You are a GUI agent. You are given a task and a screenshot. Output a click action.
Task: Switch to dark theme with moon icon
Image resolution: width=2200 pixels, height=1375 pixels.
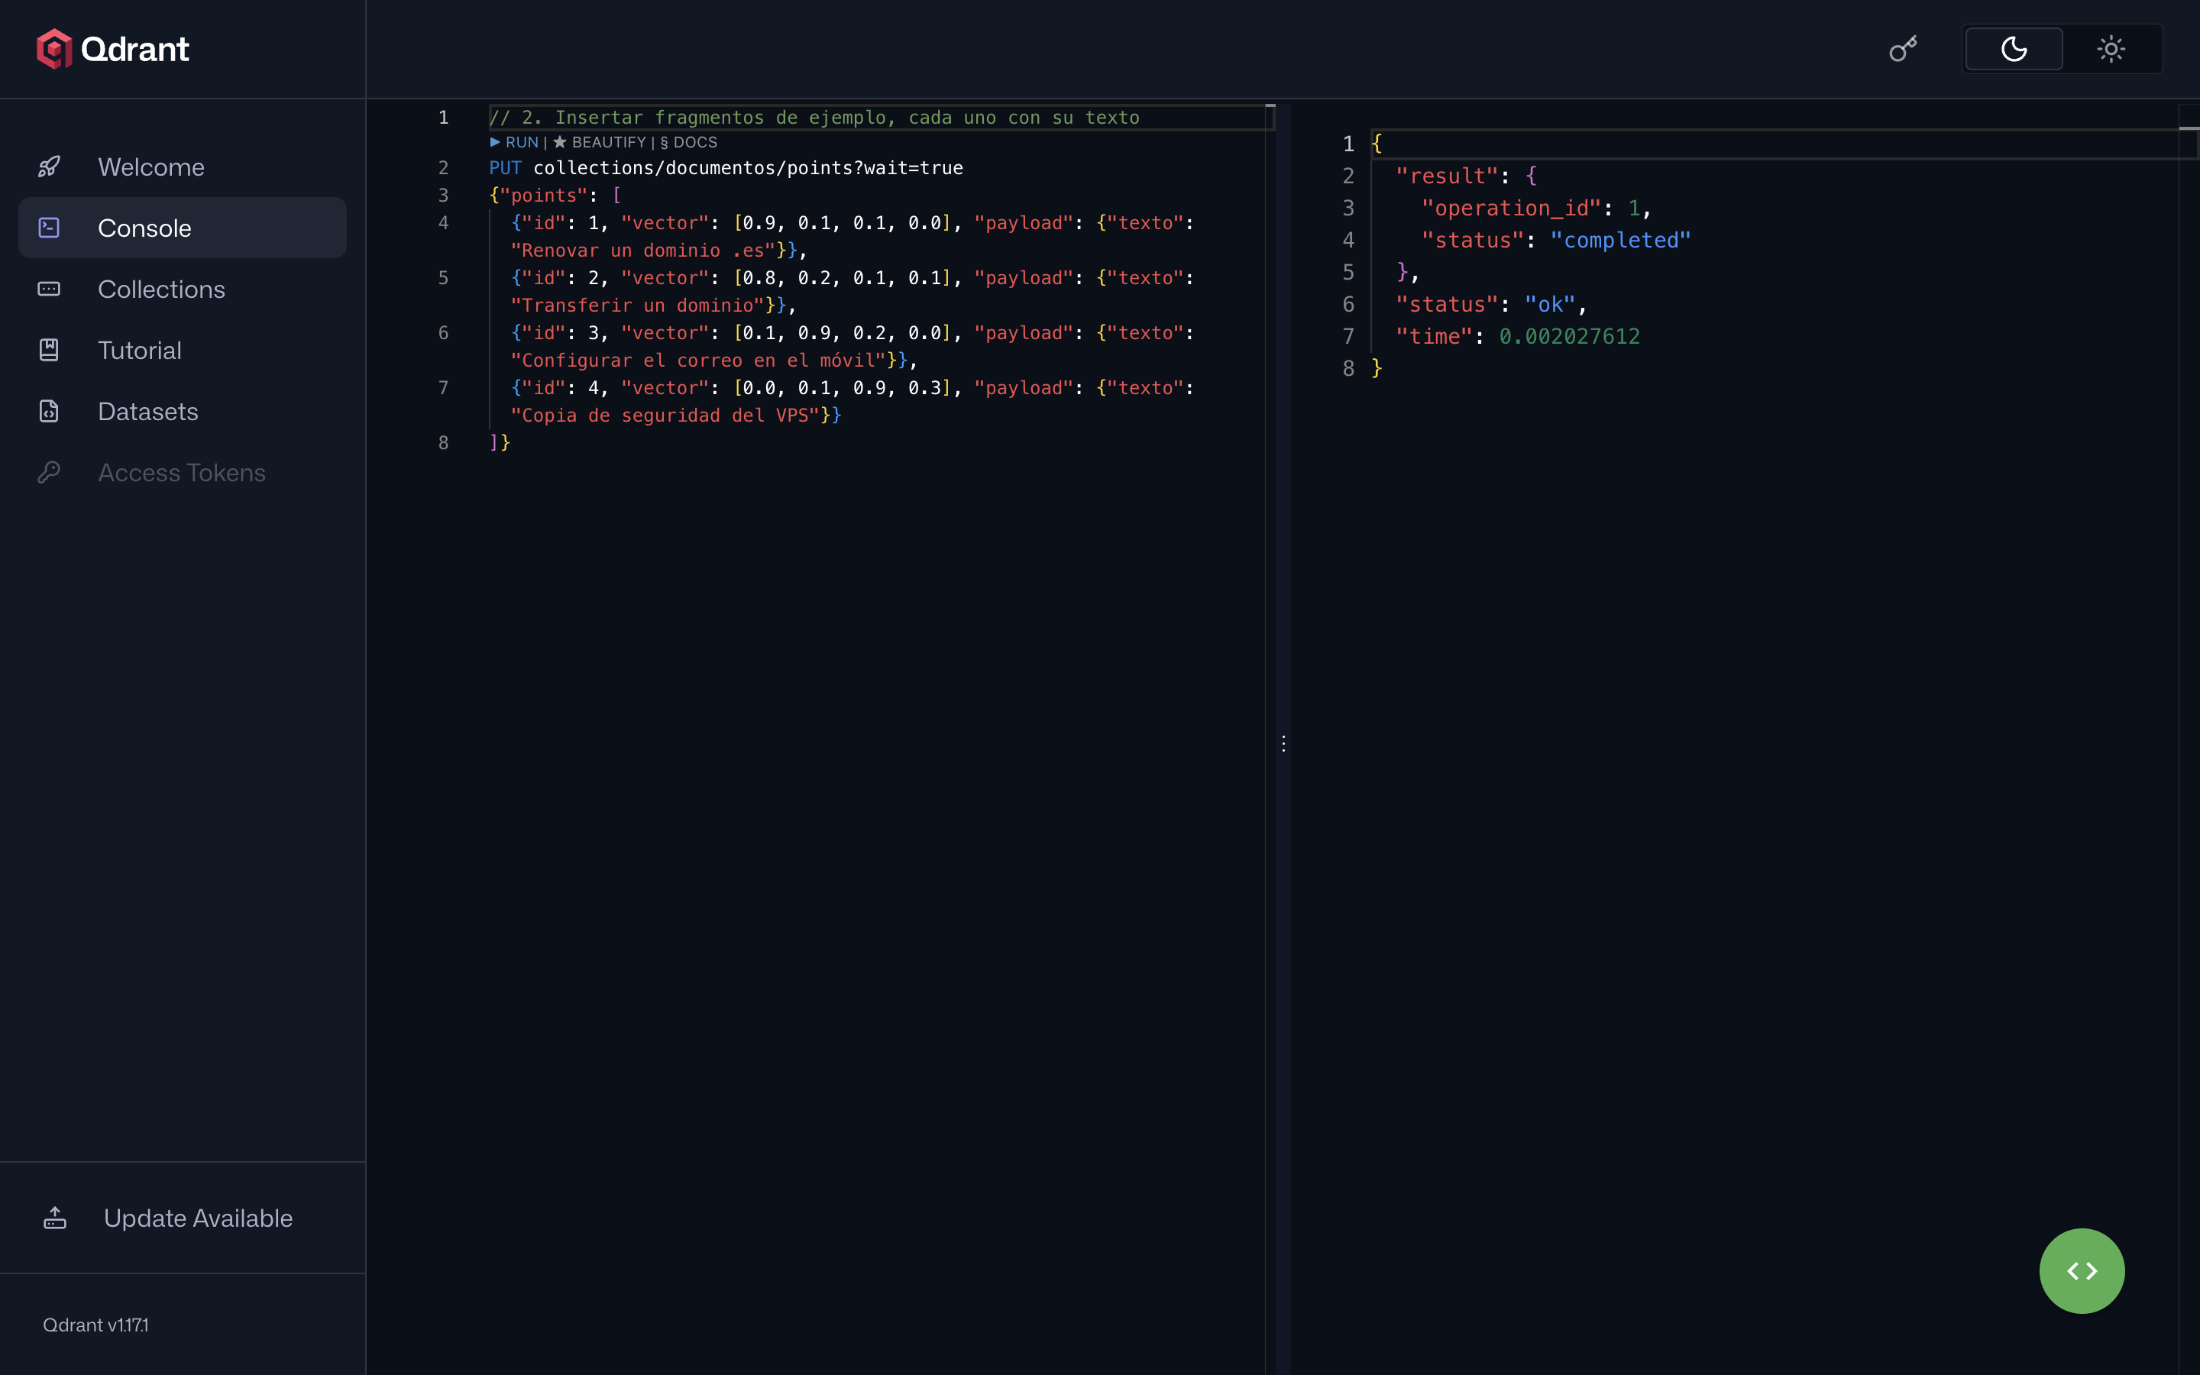click(2014, 49)
